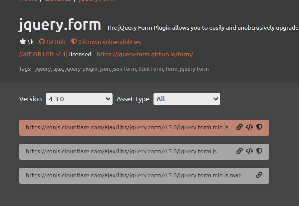Viewport: 299px width, 206px height.
Task: Select the jquery.form.min.js.map URL row
Action: click(x=144, y=176)
